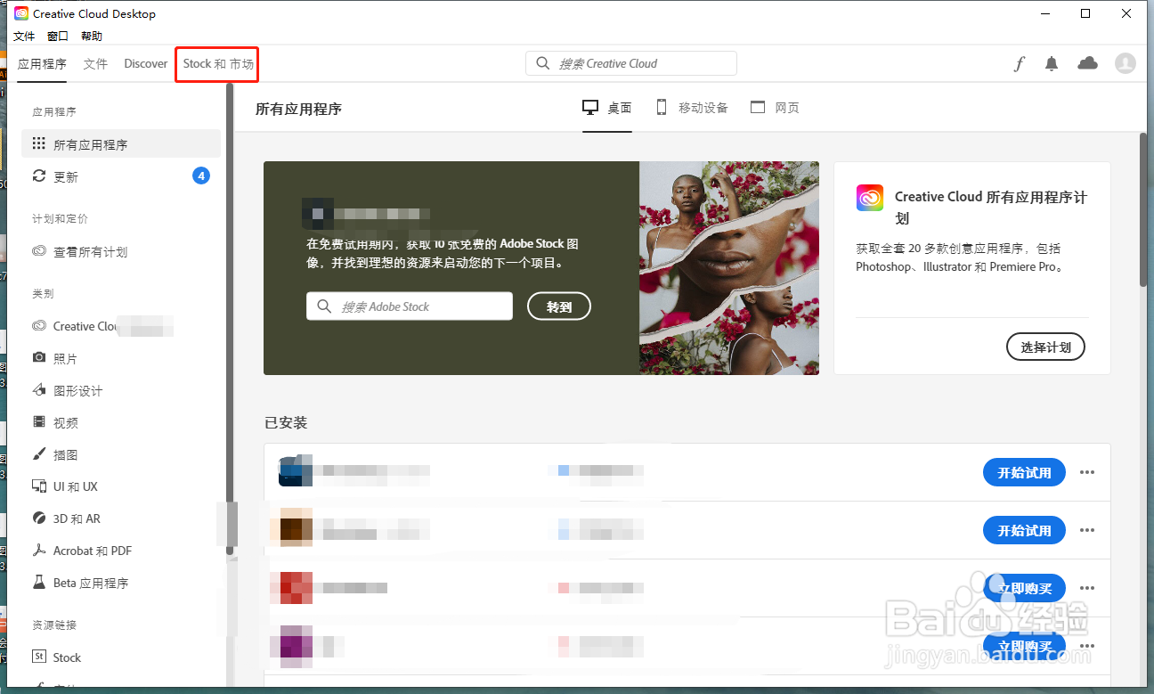Click the film icon beside 视频
This screenshot has width=1154, height=694.
[x=38, y=422]
